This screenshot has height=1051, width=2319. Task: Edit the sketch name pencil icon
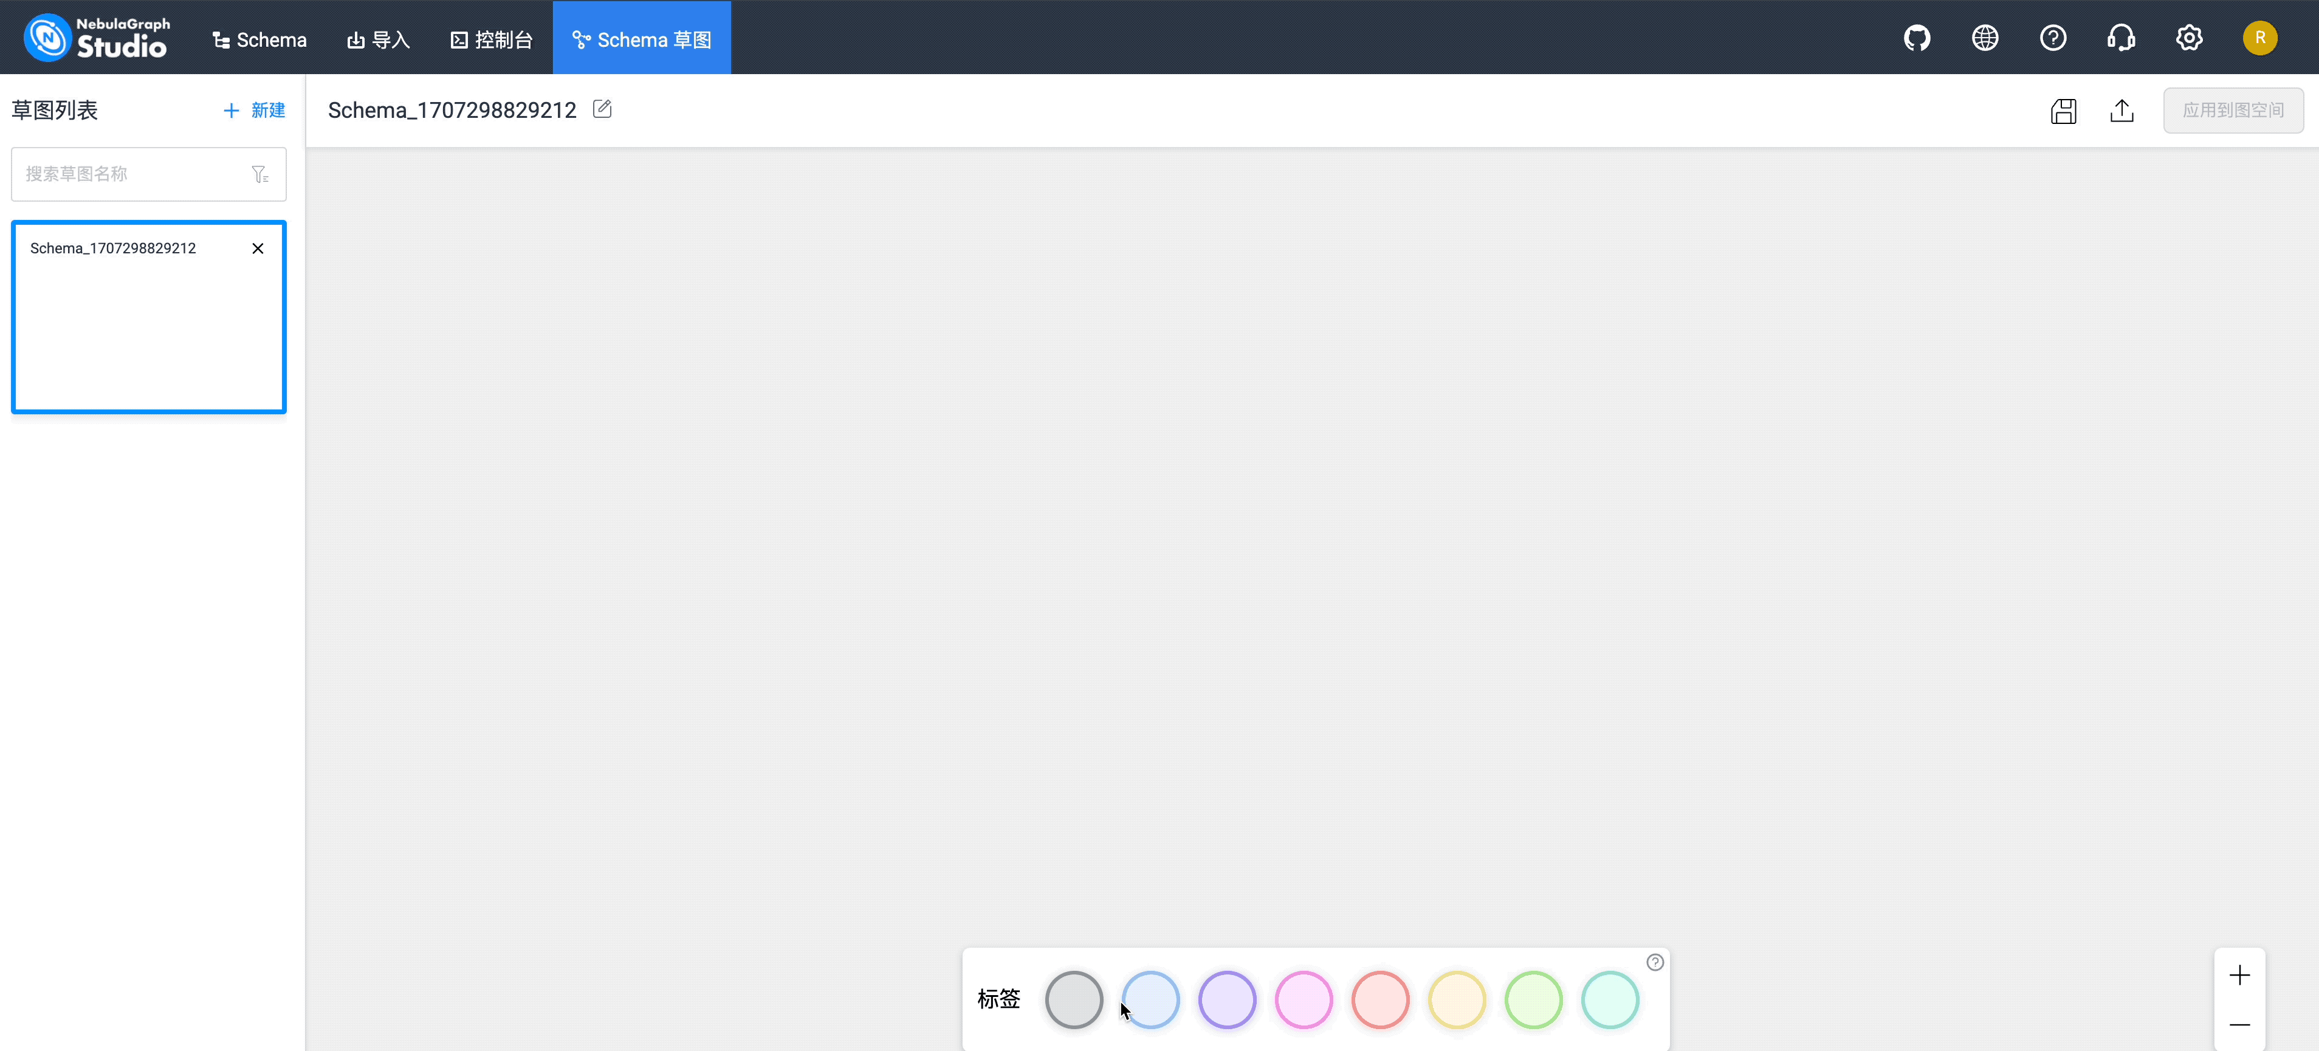[x=602, y=109]
